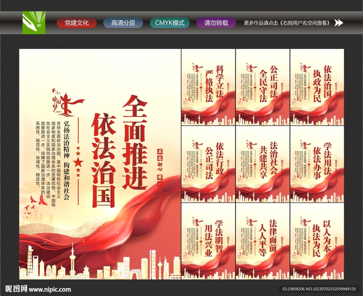Select the 学法用法 依法办事 poster thumbnail
This screenshot has width=363, height=296.
317,164
